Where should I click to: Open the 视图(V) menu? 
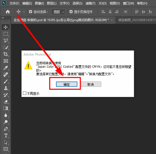115,3
